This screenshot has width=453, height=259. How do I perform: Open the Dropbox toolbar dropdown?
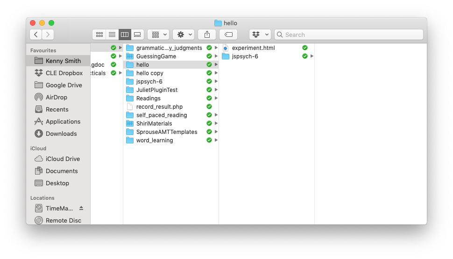(x=260, y=35)
